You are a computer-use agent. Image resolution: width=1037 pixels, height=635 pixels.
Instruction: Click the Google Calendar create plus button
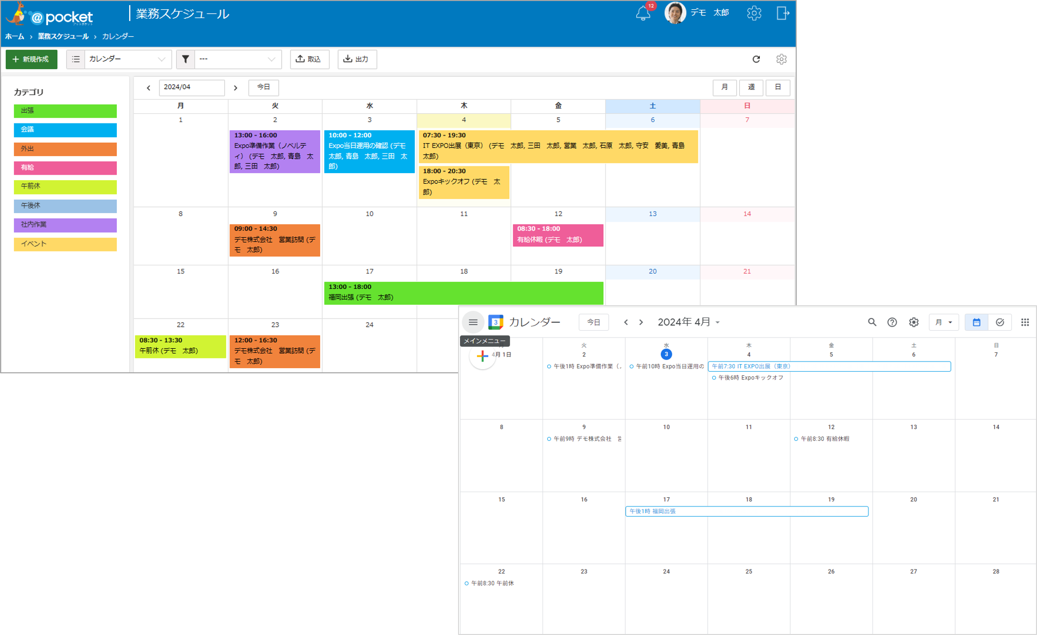(x=482, y=356)
